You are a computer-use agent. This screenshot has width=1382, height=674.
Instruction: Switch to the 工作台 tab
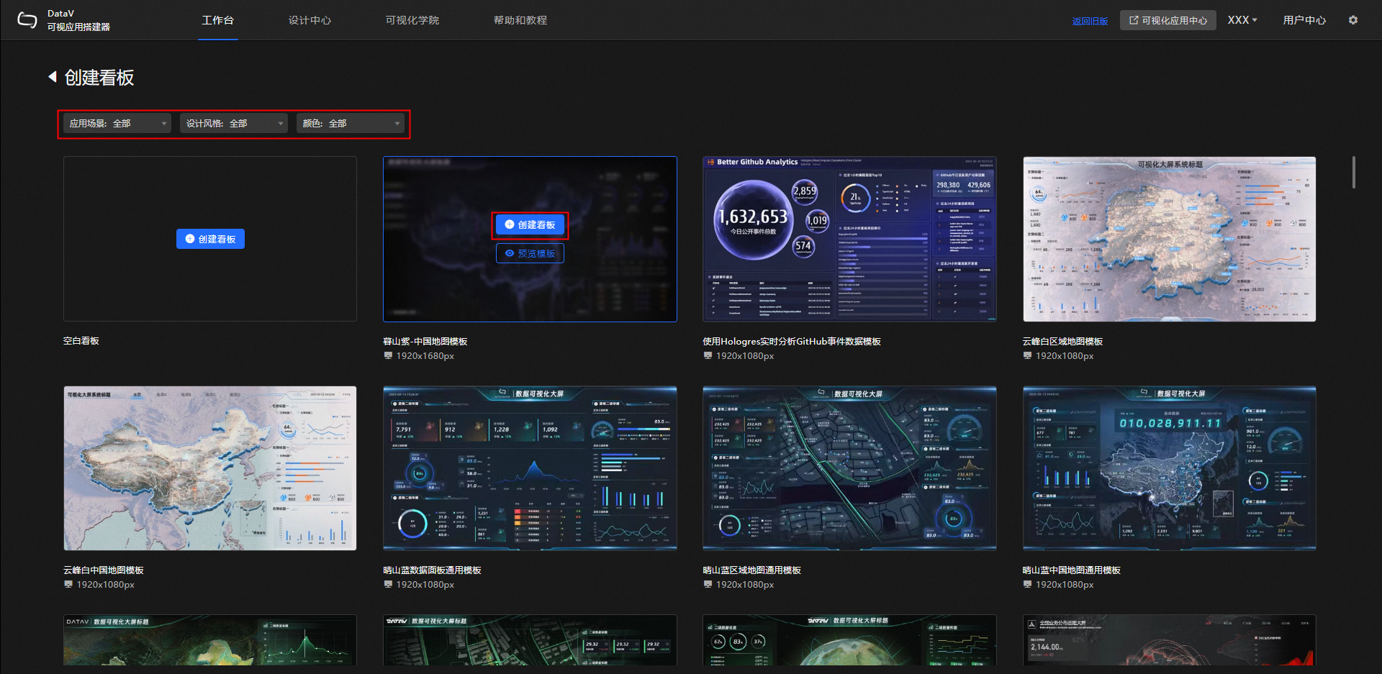click(217, 20)
